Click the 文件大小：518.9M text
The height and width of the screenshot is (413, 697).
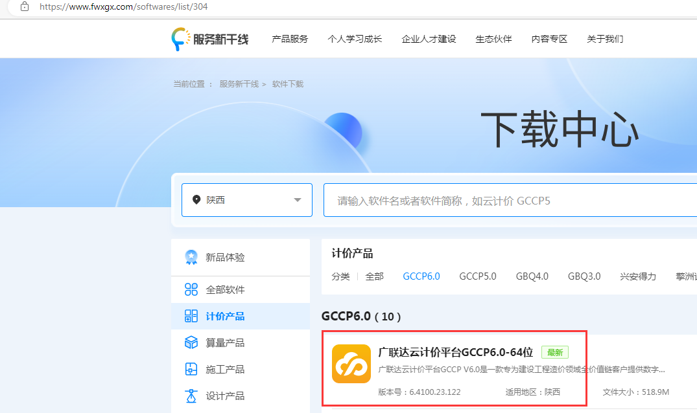tap(635, 392)
